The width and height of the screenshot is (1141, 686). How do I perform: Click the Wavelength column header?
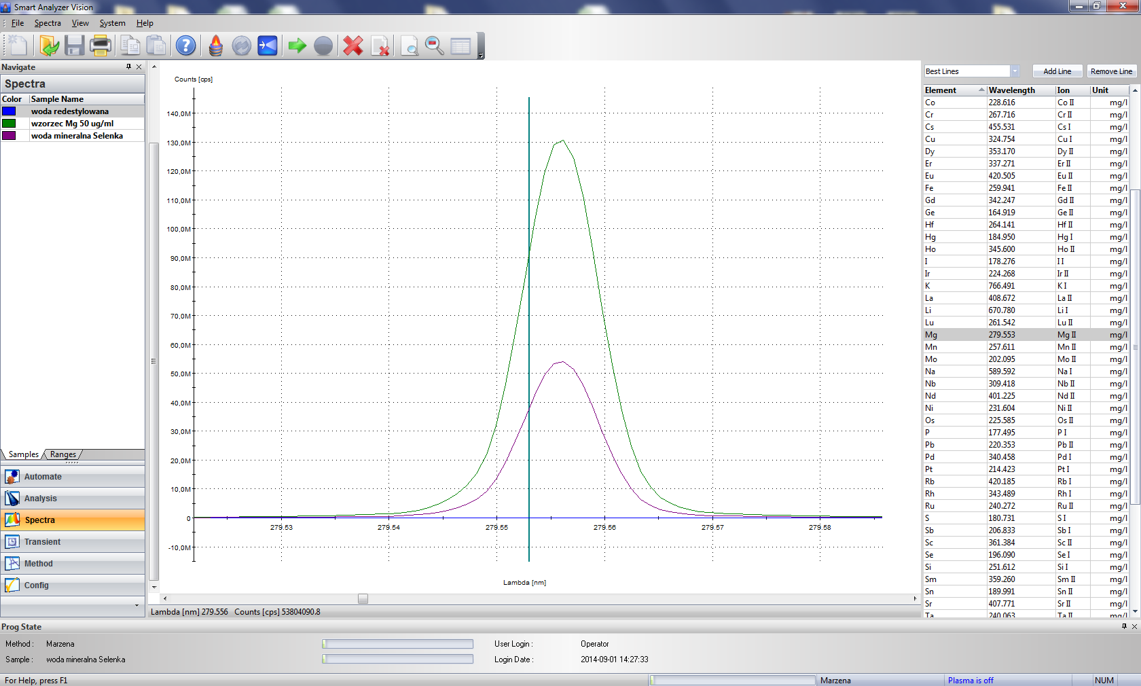tap(1021, 90)
